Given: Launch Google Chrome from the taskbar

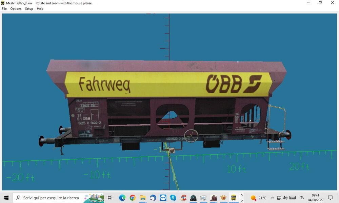Looking at the screenshot, I should [133, 198].
